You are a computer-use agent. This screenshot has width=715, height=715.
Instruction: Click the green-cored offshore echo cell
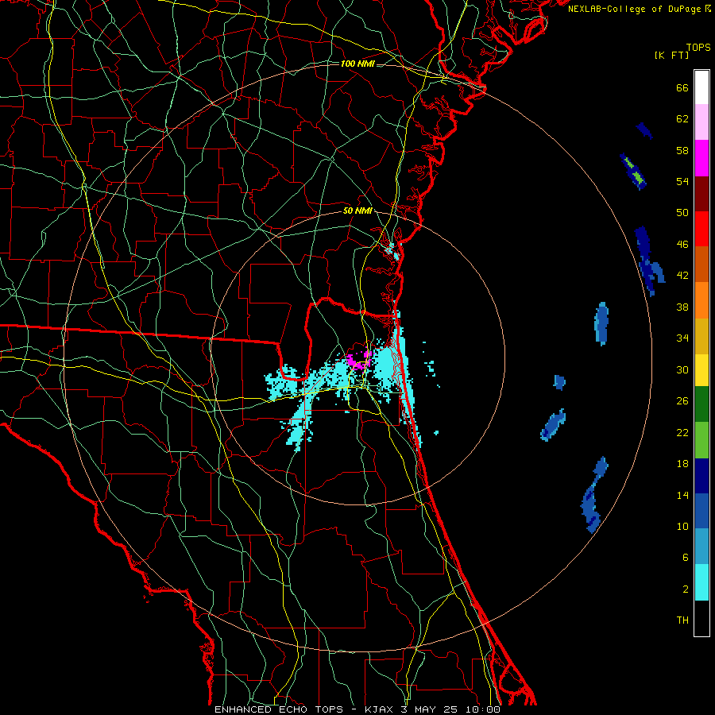(x=633, y=171)
